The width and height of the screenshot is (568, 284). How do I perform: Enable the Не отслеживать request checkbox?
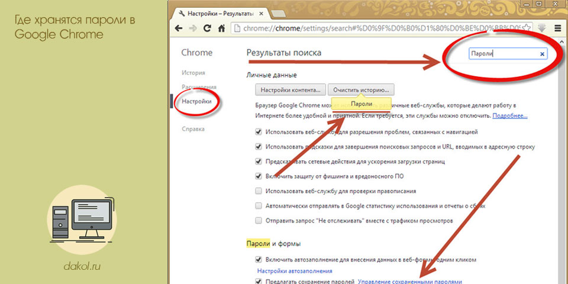(259, 220)
